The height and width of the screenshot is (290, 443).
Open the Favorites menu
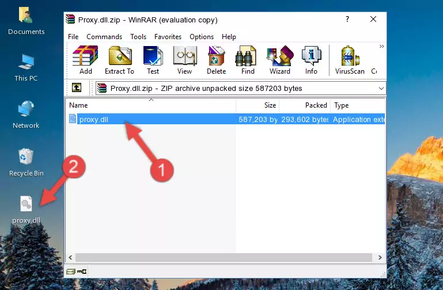tap(168, 37)
